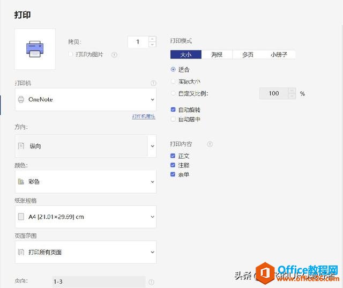Switch to the 海报 print mode tab
343x288 pixels.
click(218, 55)
